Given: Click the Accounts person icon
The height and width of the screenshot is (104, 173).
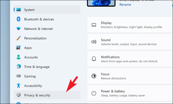Looking at the screenshot, I should pos(18,57).
